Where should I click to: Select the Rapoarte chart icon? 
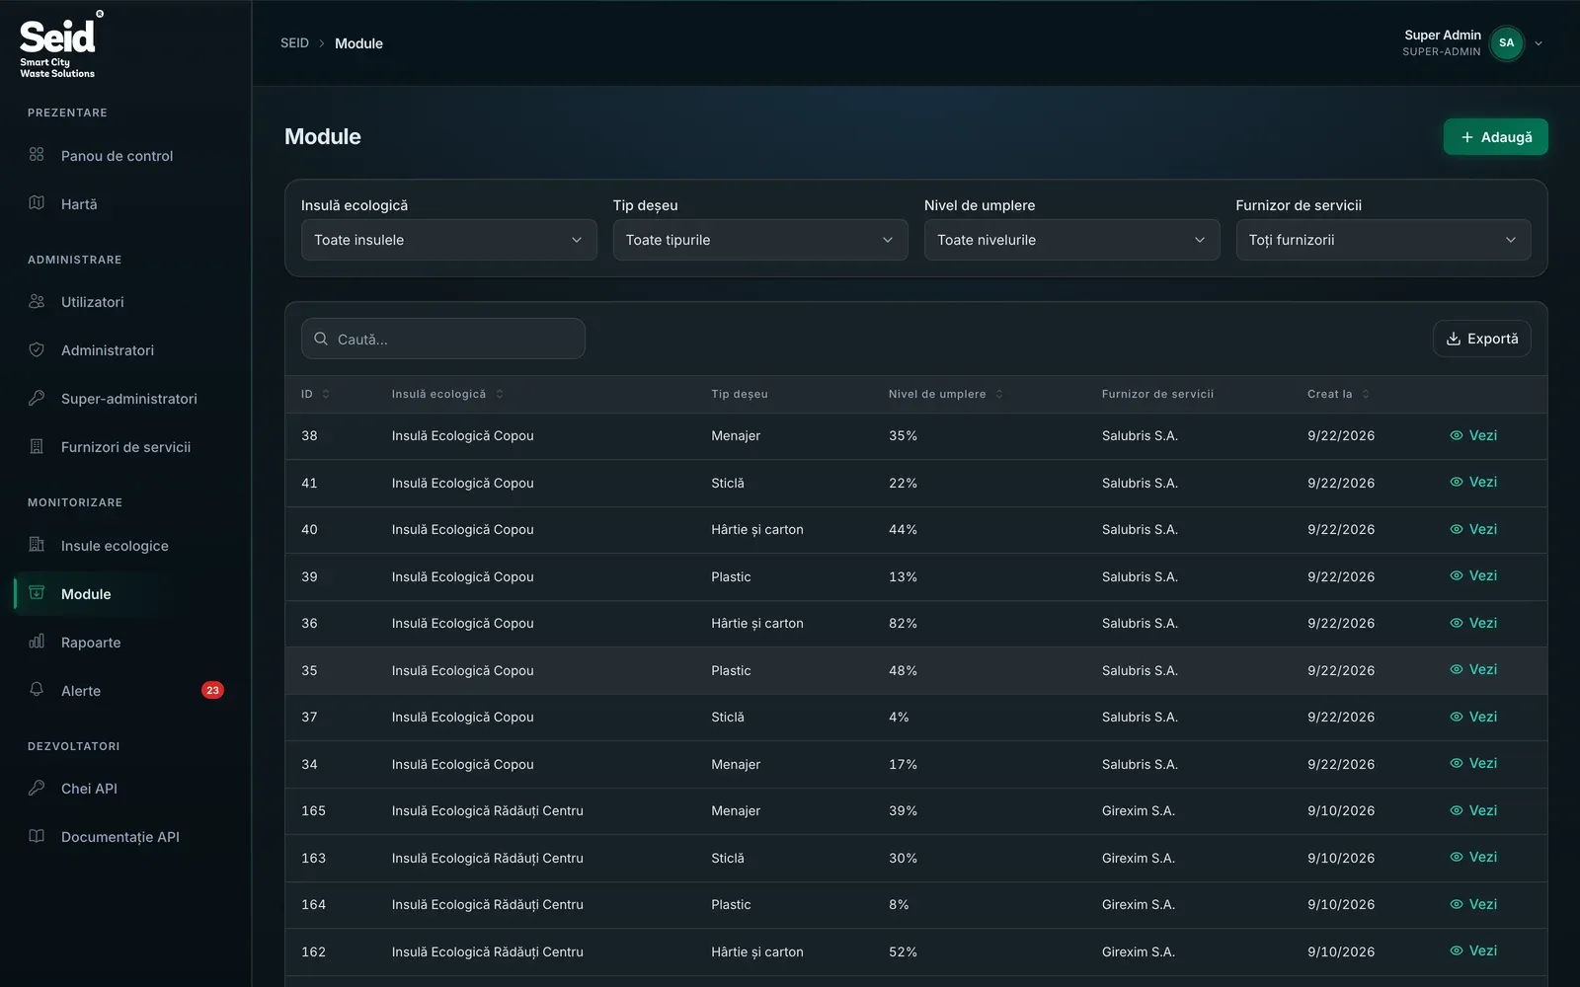[37, 642]
